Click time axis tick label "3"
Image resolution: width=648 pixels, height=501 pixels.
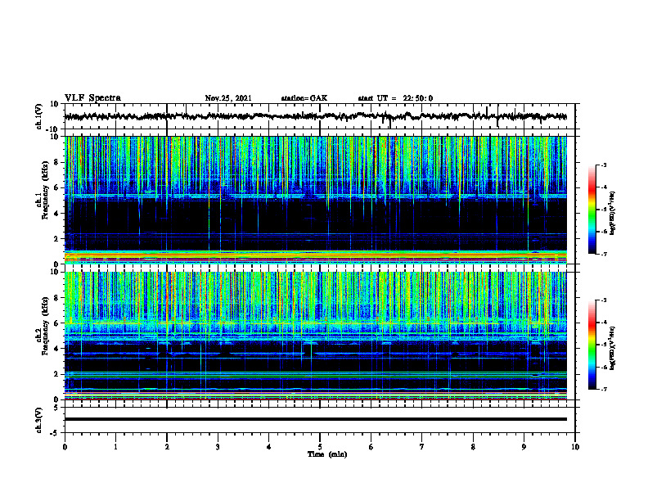click(218, 447)
